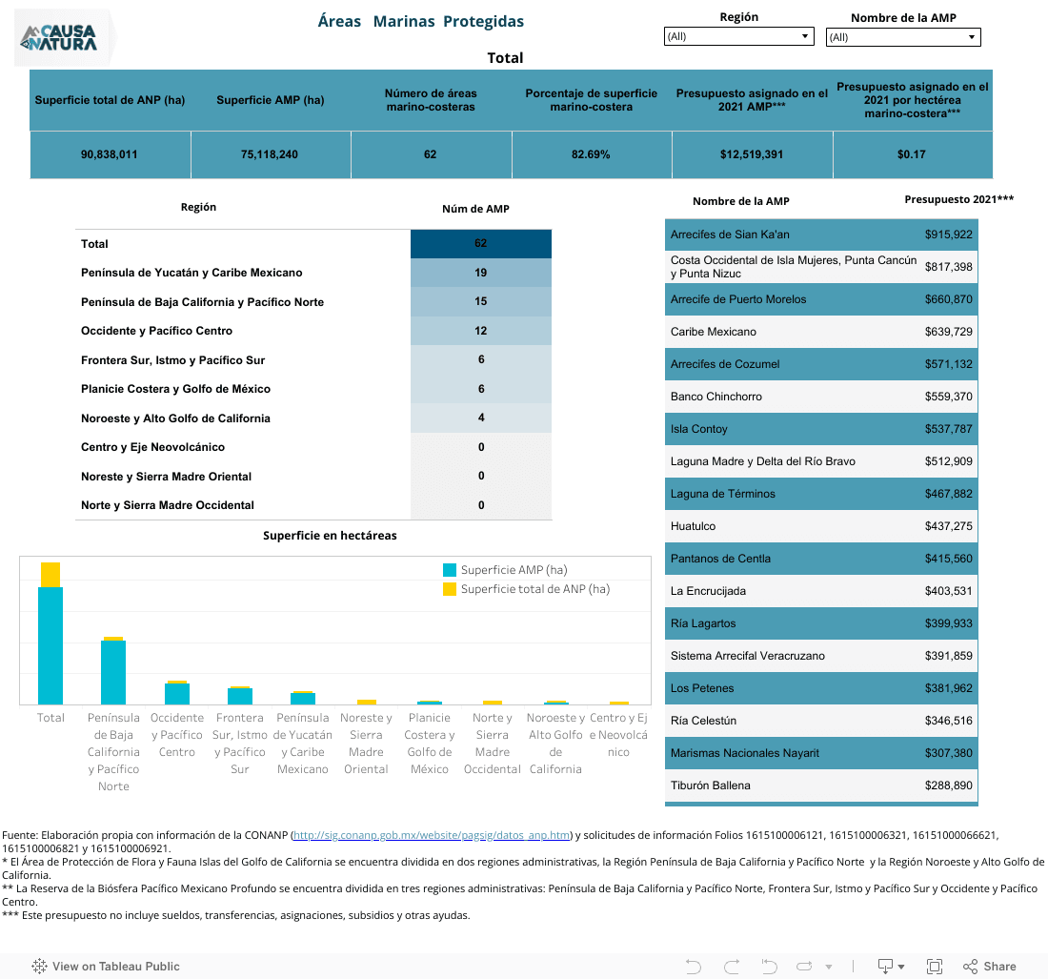Click the Arrecifes de Sian Ka'an row
1048x979 pixels.
pyautogui.click(x=820, y=235)
